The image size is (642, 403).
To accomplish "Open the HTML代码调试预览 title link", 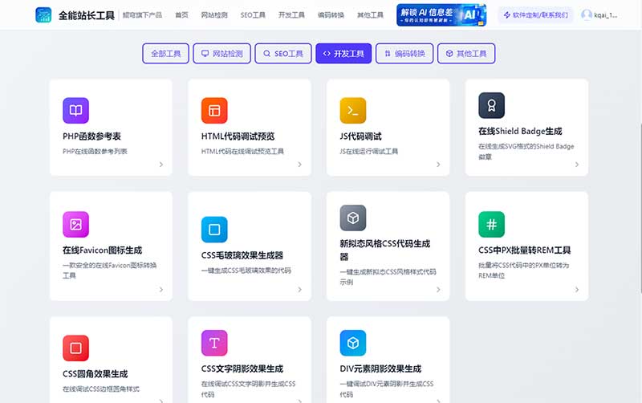I will pyautogui.click(x=238, y=136).
